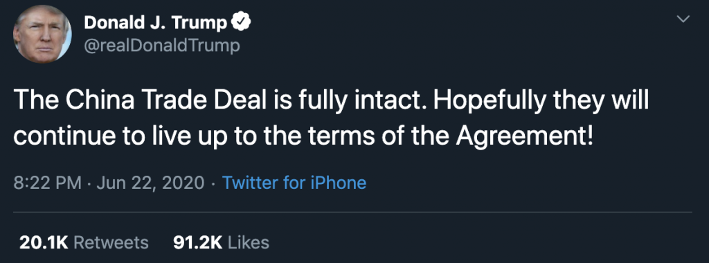Click the word Agreement! ending the tweet
The height and width of the screenshot is (263, 709).
point(524,137)
